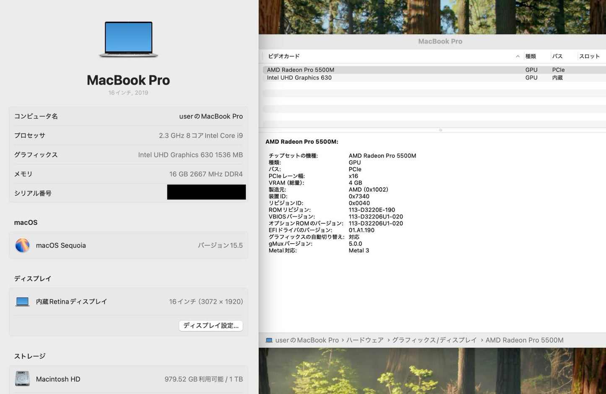Click the PCIeレーン幅 value x16
The height and width of the screenshot is (394, 606).
pyautogui.click(x=353, y=176)
